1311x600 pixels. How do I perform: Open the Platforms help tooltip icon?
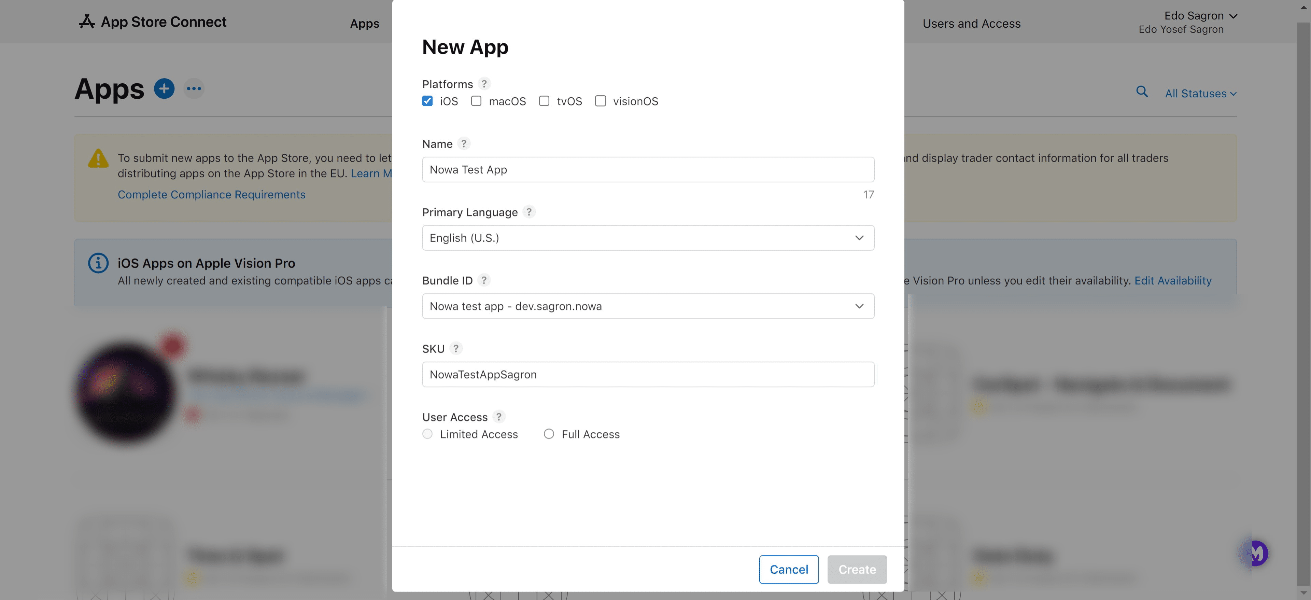(x=484, y=83)
